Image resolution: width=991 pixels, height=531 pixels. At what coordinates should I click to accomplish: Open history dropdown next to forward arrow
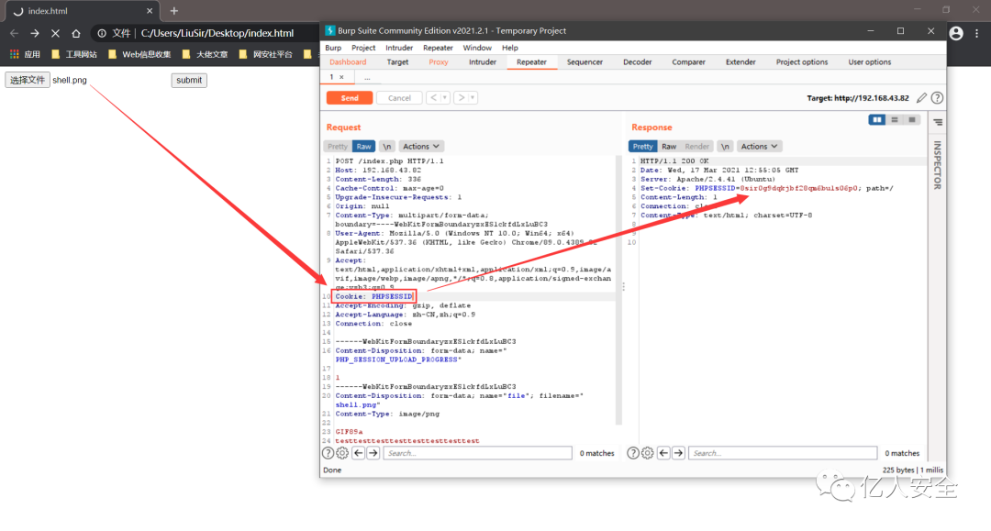coord(473,98)
